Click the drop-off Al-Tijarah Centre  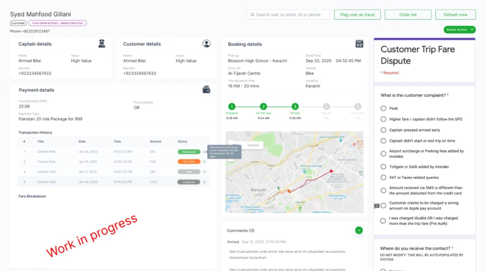pyautogui.click(x=244, y=73)
